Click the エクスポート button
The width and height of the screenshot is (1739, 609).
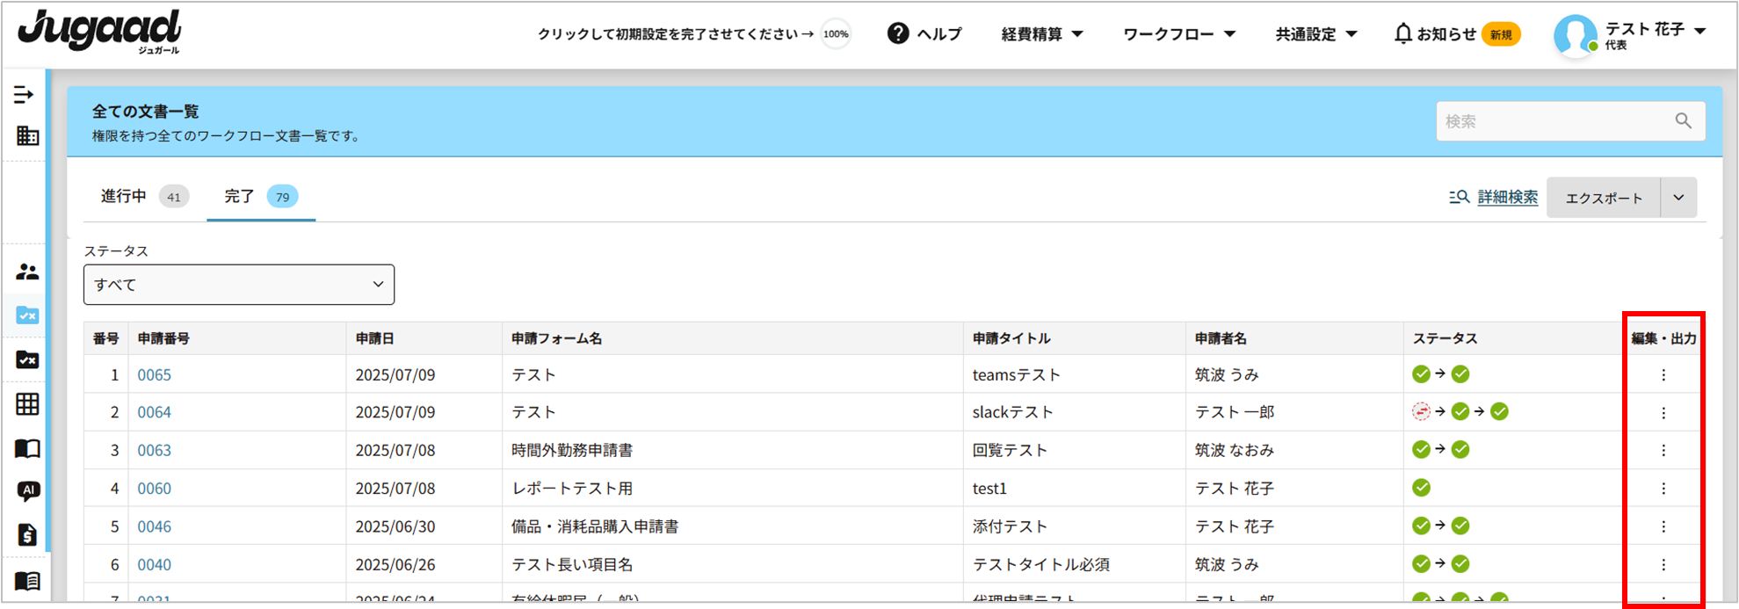[1603, 198]
